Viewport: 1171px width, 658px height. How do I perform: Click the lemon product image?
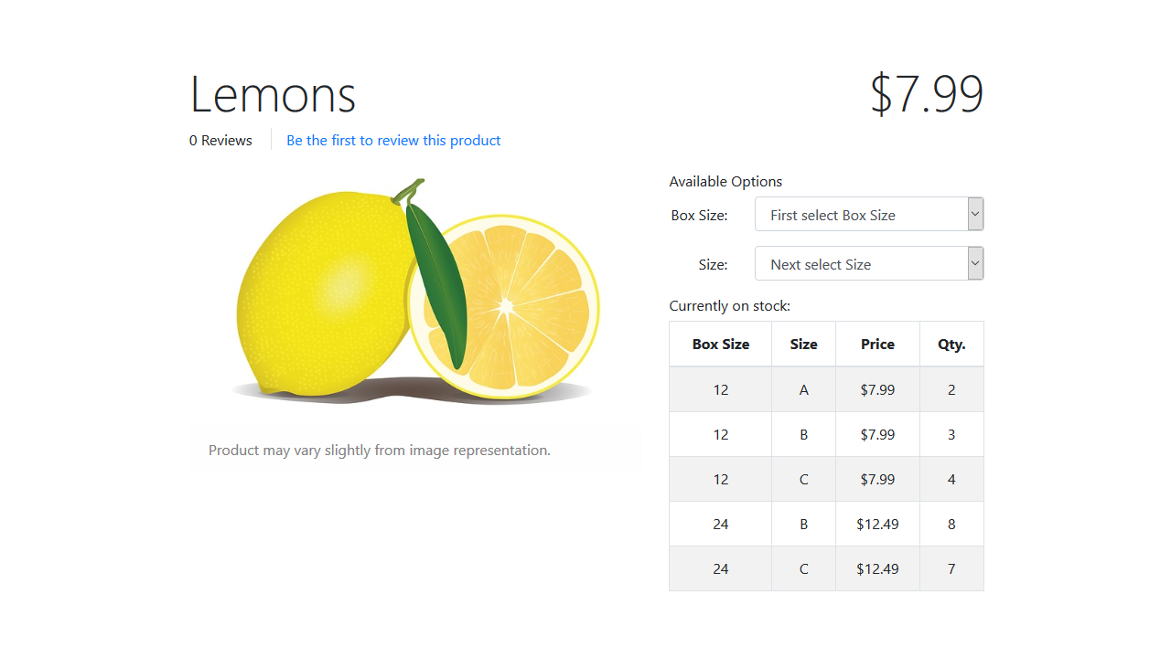[414, 292]
